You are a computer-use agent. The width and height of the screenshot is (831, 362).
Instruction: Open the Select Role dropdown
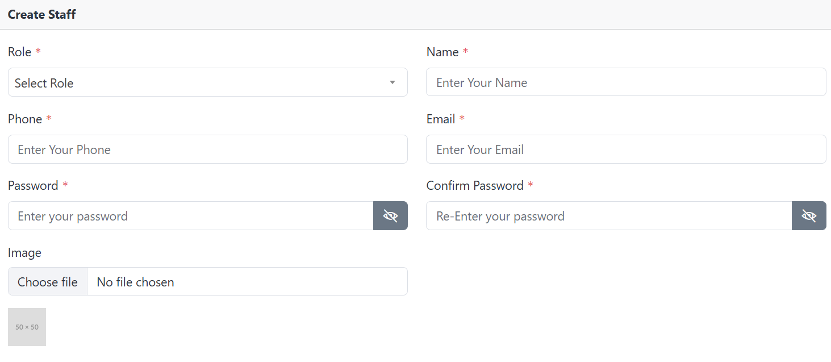pos(208,82)
